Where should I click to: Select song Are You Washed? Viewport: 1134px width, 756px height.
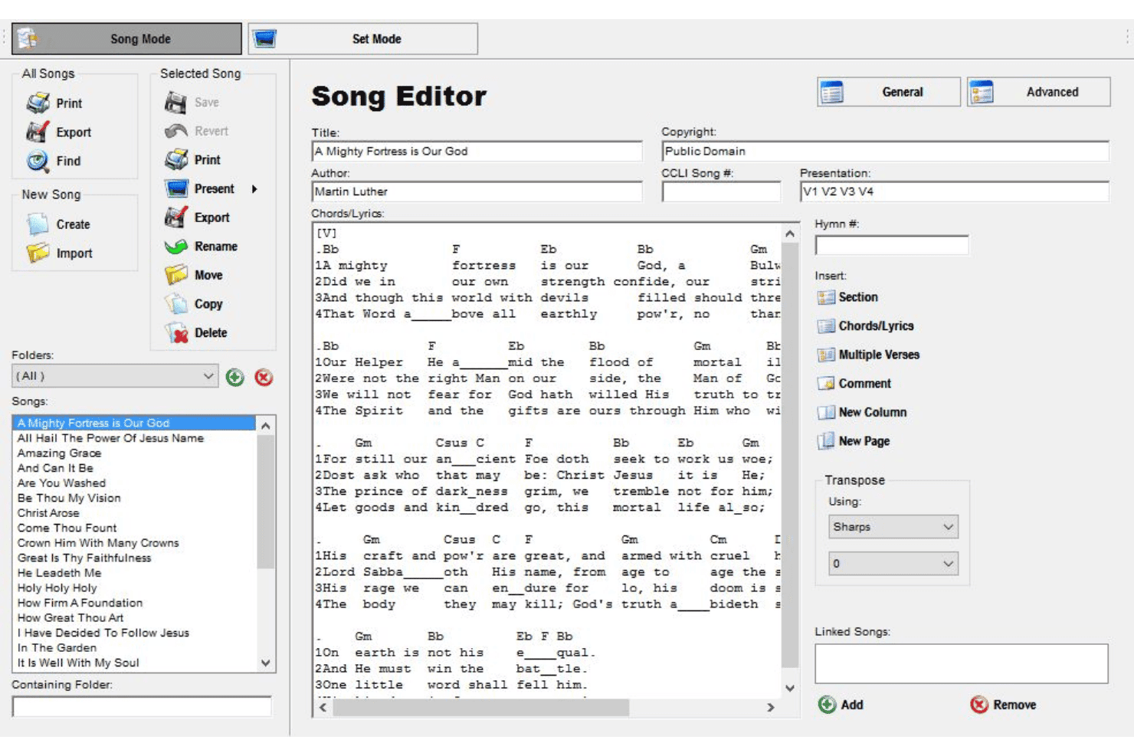[61, 483]
